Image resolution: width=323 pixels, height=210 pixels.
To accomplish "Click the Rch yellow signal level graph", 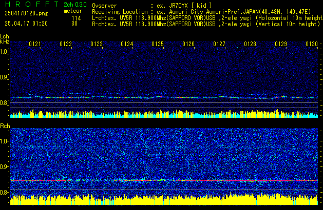I will pos(164,199).
